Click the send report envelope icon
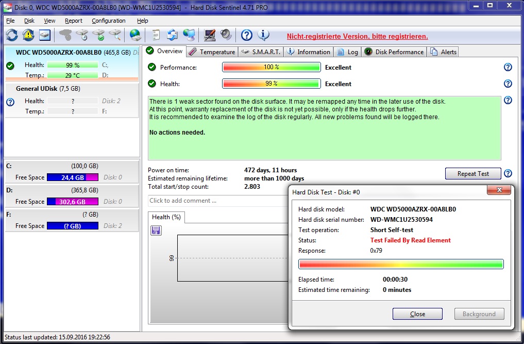The height and width of the screenshot is (344, 524). [173, 35]
